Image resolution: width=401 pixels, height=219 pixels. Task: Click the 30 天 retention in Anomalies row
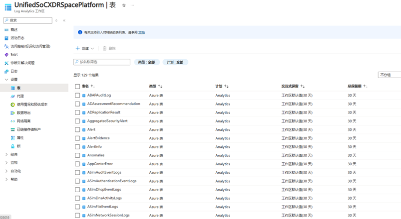coord(352,155)
